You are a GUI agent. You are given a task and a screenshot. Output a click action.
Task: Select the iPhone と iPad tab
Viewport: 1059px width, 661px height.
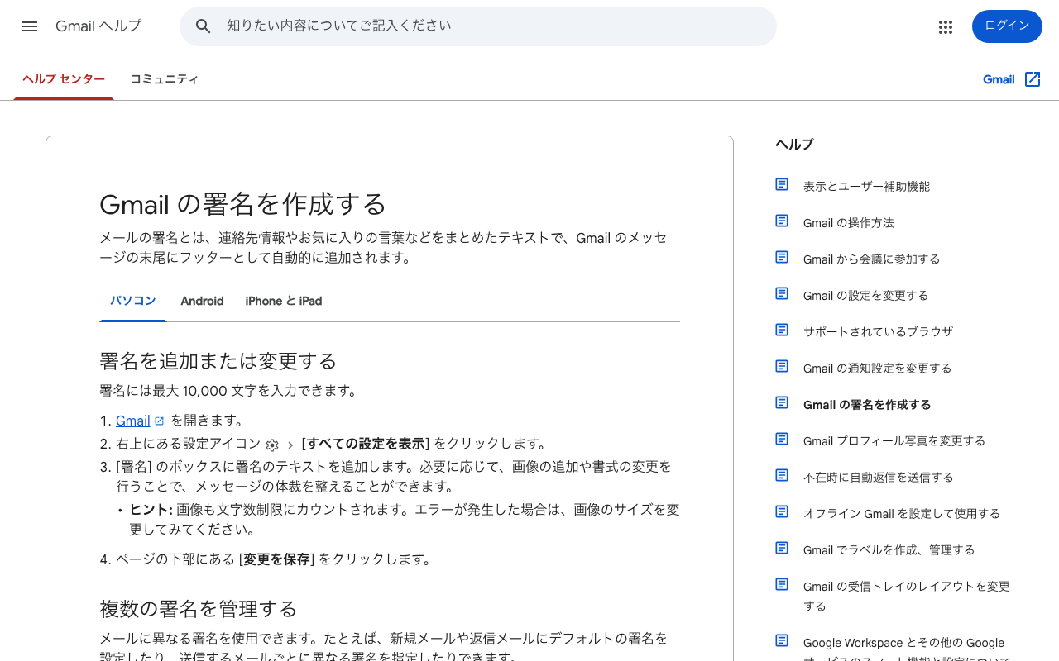click(284, 301)
